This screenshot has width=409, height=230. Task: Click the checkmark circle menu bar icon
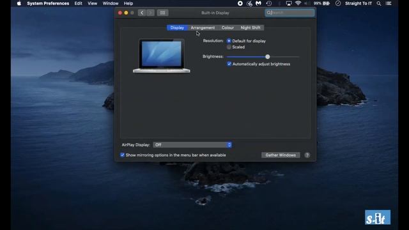338,3
